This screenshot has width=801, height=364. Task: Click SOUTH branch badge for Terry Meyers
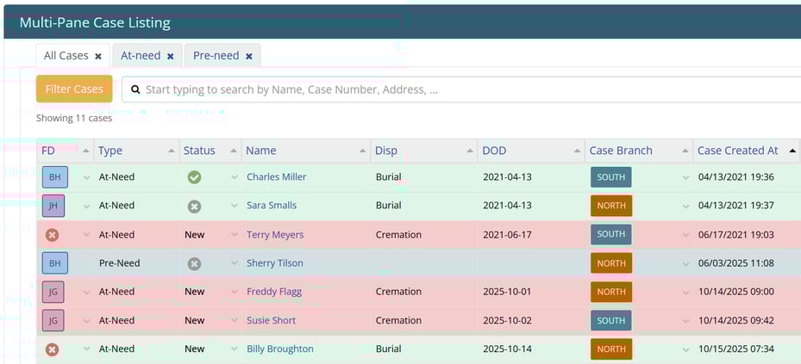[x=610, y=234]
